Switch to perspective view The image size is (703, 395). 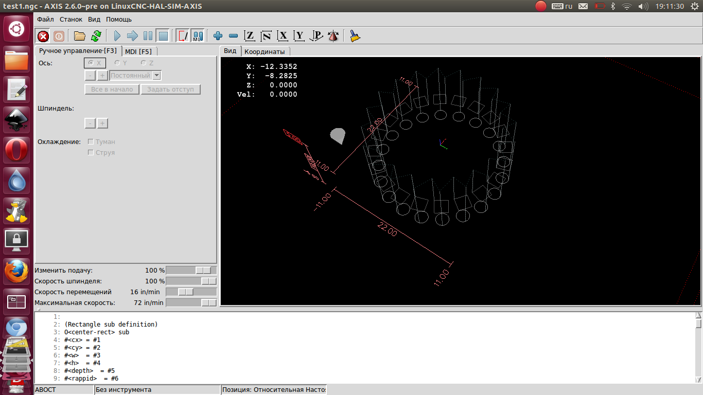[333, 36]
